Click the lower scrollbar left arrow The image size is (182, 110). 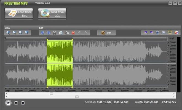7,97
